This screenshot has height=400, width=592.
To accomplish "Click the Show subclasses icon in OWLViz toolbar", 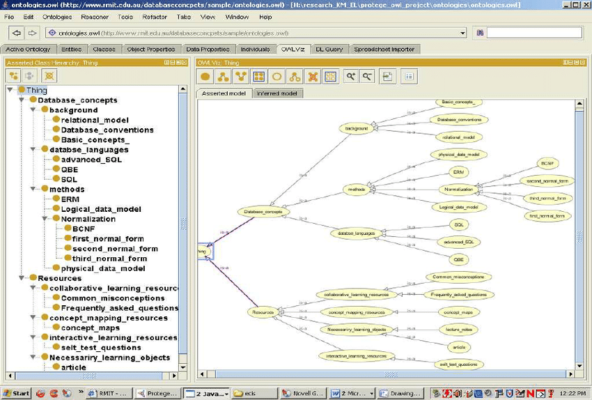I will (223, 77).
